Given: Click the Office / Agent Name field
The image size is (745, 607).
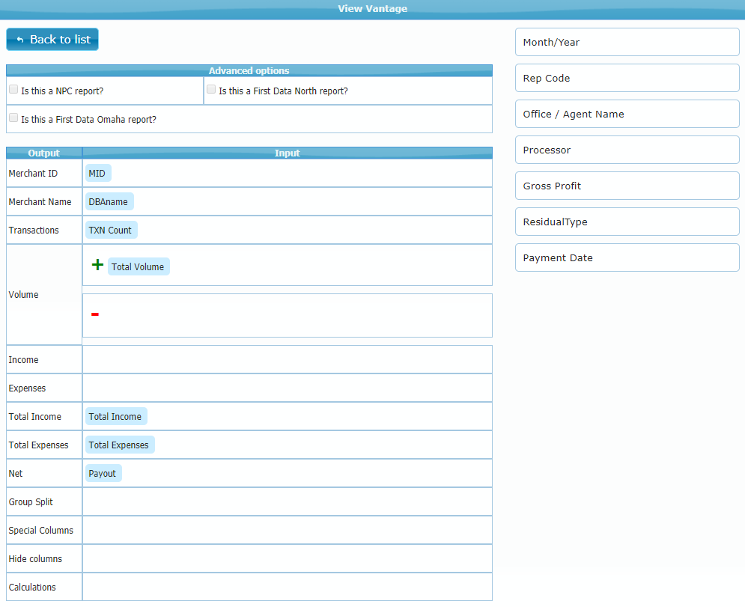Looking at the screenshot, I should point(627,114).
